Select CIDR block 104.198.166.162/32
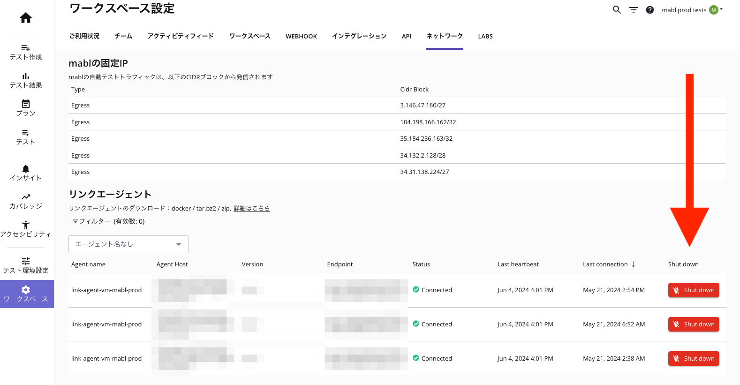Screen dimensions: 740x385 tap(428, 122)
